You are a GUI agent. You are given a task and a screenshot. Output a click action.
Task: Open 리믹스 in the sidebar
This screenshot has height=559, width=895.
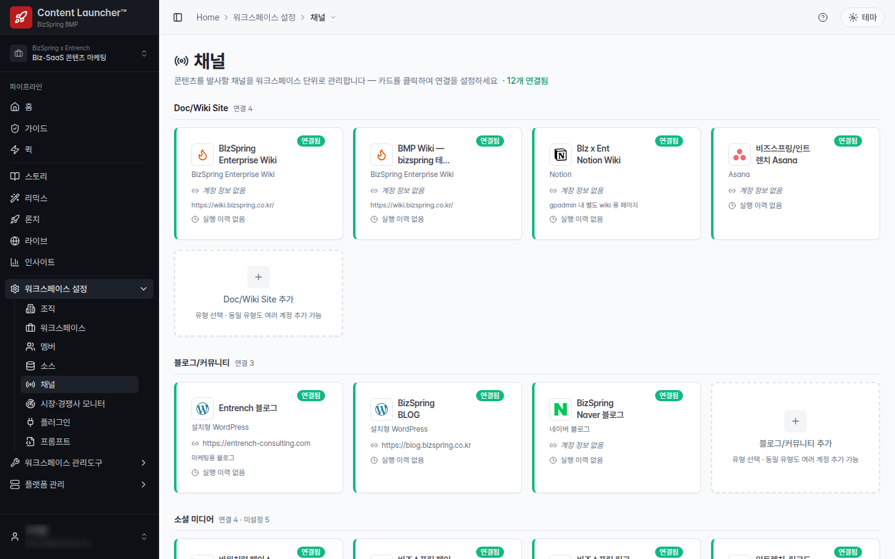tap(80, 198)
